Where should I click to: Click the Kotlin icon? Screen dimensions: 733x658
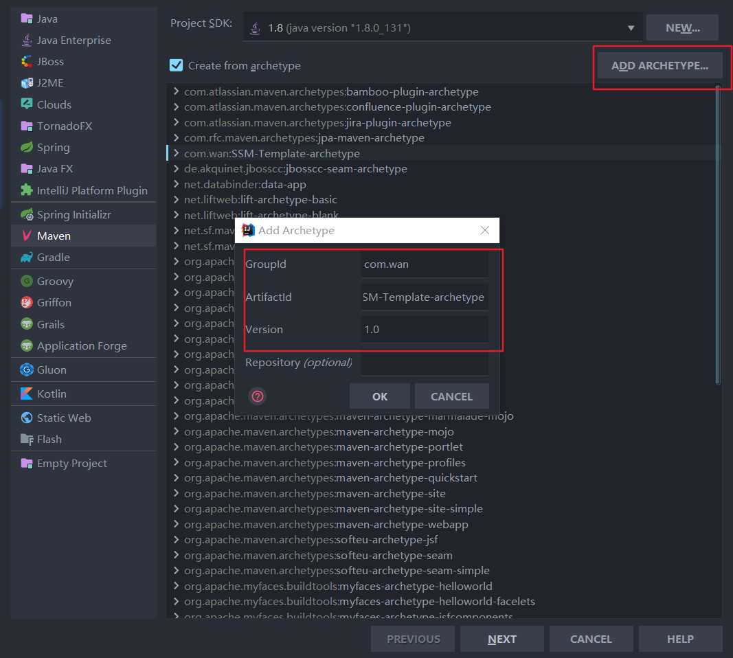(27, 394)
